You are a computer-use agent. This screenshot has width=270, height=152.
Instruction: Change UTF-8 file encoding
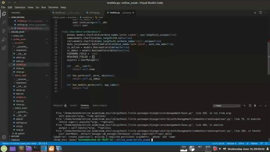tap(241, 144)
